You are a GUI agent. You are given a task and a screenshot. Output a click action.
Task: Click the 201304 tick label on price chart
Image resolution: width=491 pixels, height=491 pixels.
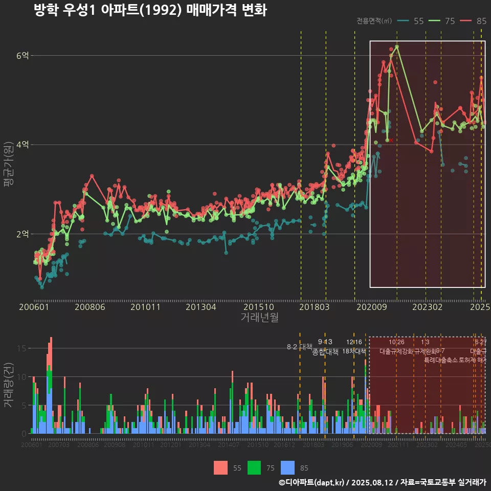[201, 307]
